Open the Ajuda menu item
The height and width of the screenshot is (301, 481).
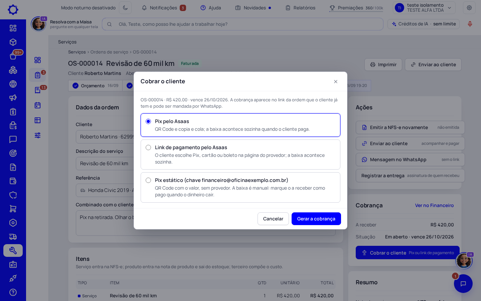[211, 8]
